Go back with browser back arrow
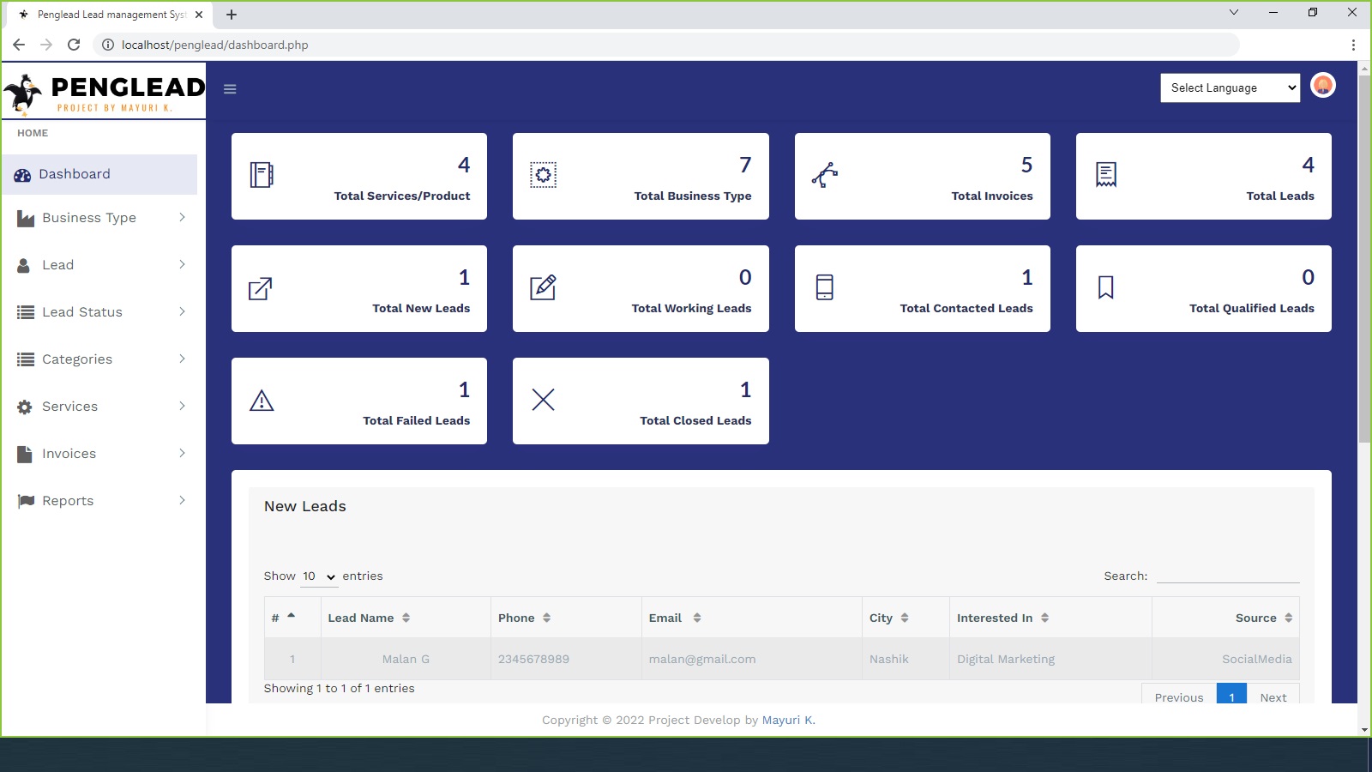Screen dimensions: 1372x772 click(x=19, y=45)
